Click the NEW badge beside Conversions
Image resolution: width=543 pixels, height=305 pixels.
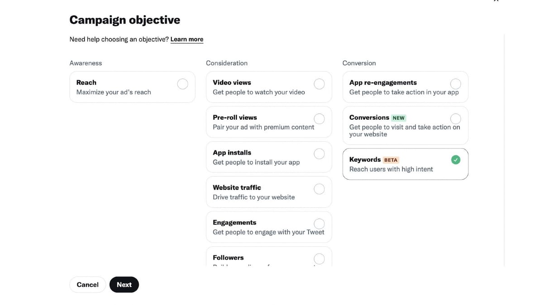point(399,118)
